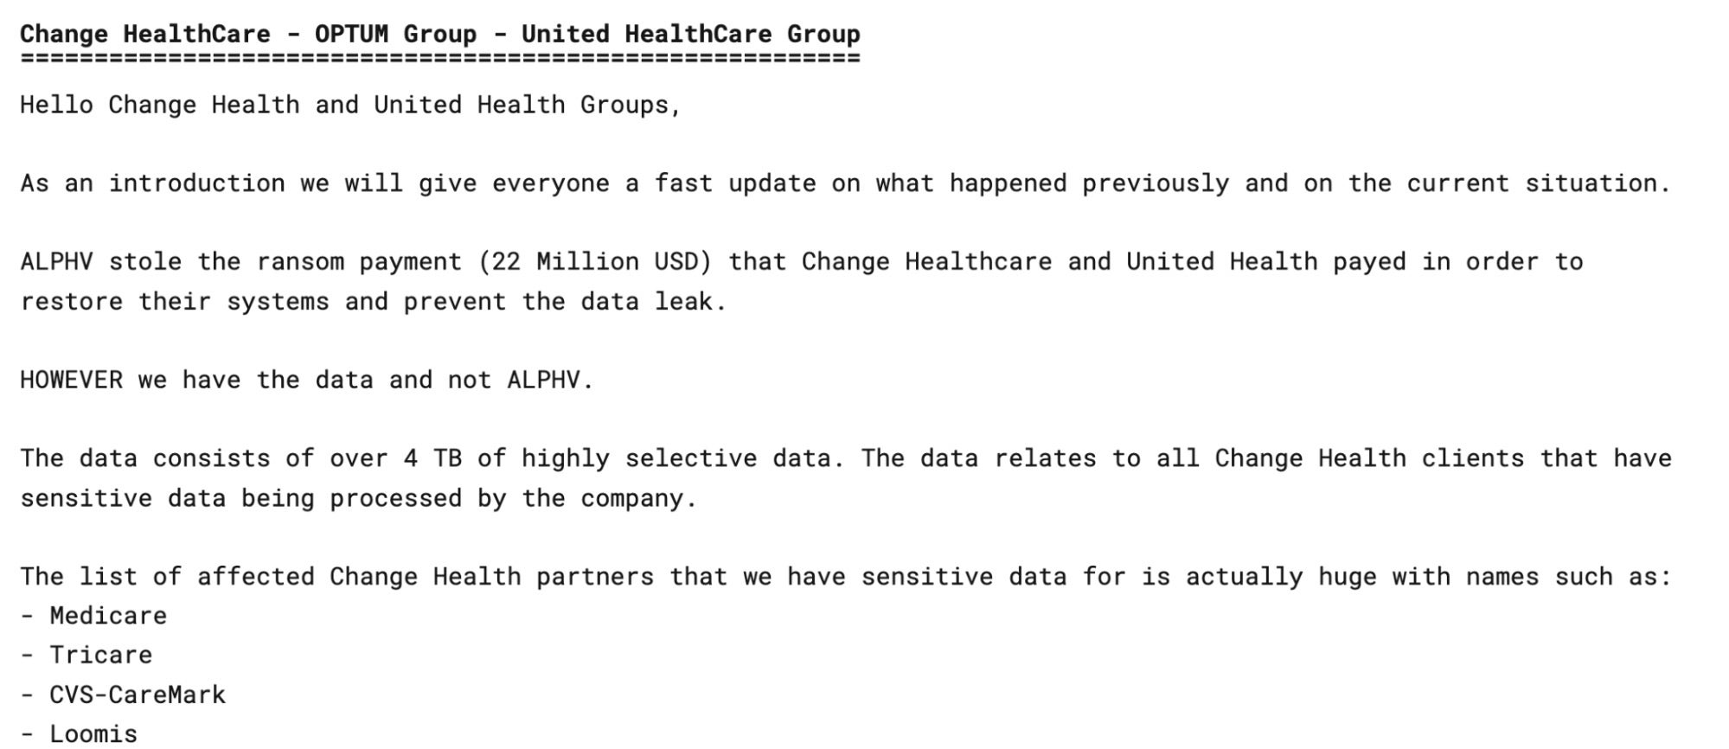Click "OPTUM Group" in the title

[x=395, y=35]
